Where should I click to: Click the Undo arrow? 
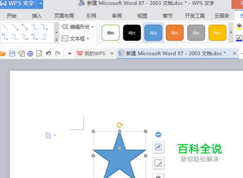click(49, 53)
